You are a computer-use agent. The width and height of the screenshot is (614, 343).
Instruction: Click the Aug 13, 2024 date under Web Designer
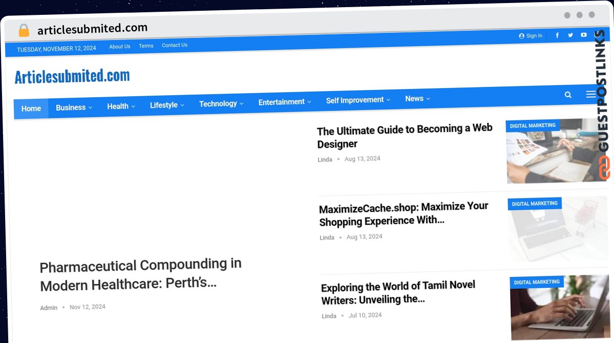(x=362, y=159)
